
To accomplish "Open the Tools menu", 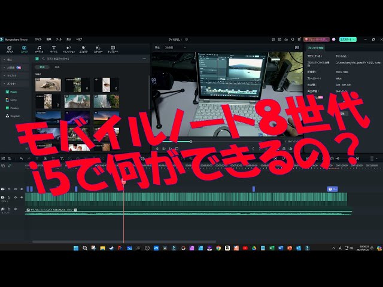I will click(59, 39).
